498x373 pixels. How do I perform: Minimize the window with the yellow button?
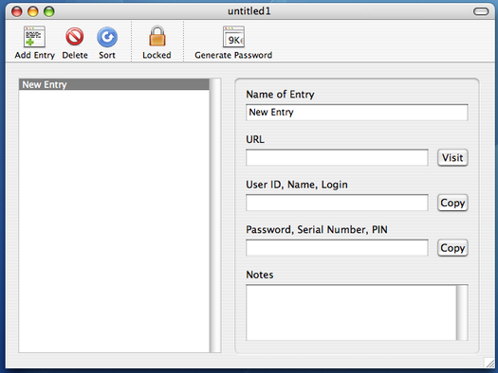click(32, 11)
